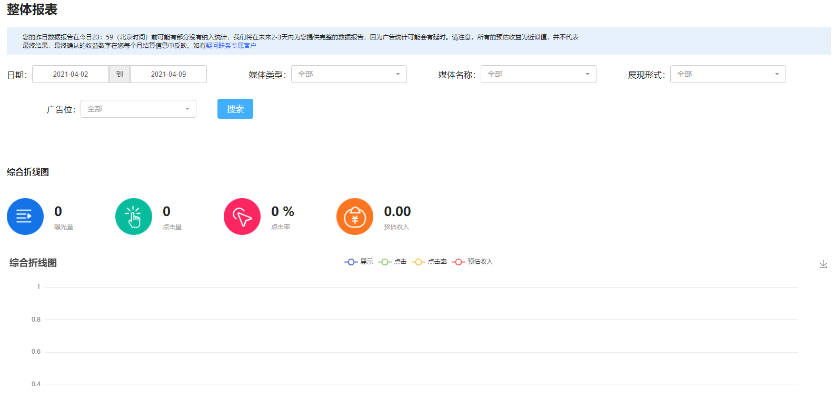Screen dimensions: 835x402
Task: Toggle the 预估收入 series in chart legend
Action: click(x=473, y=262)
